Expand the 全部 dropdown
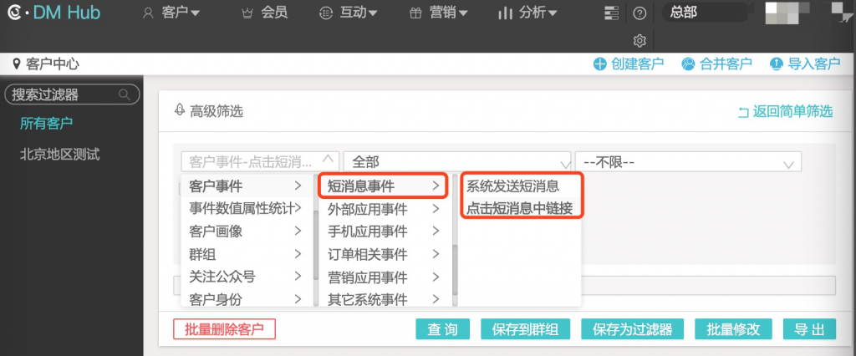 tap(456, 161)
